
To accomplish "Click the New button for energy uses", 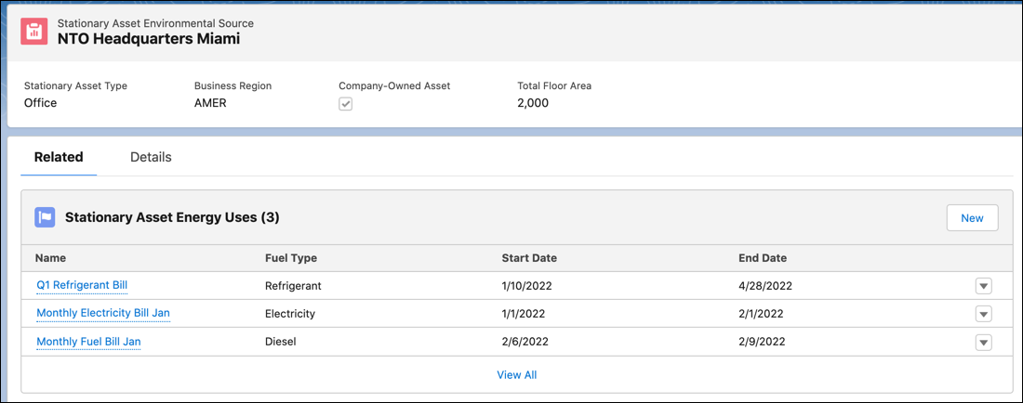I will pos(972,218).
